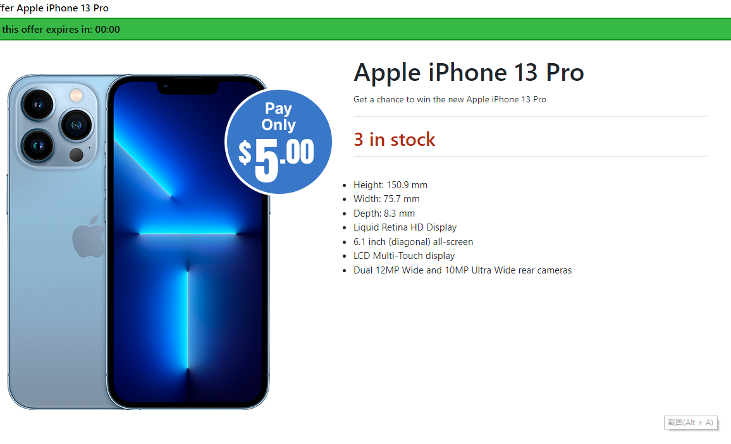The width and height of the screenshot is (731, 444).
Task: Click the offer countdown timer 00:00
Action: (107, 29)
